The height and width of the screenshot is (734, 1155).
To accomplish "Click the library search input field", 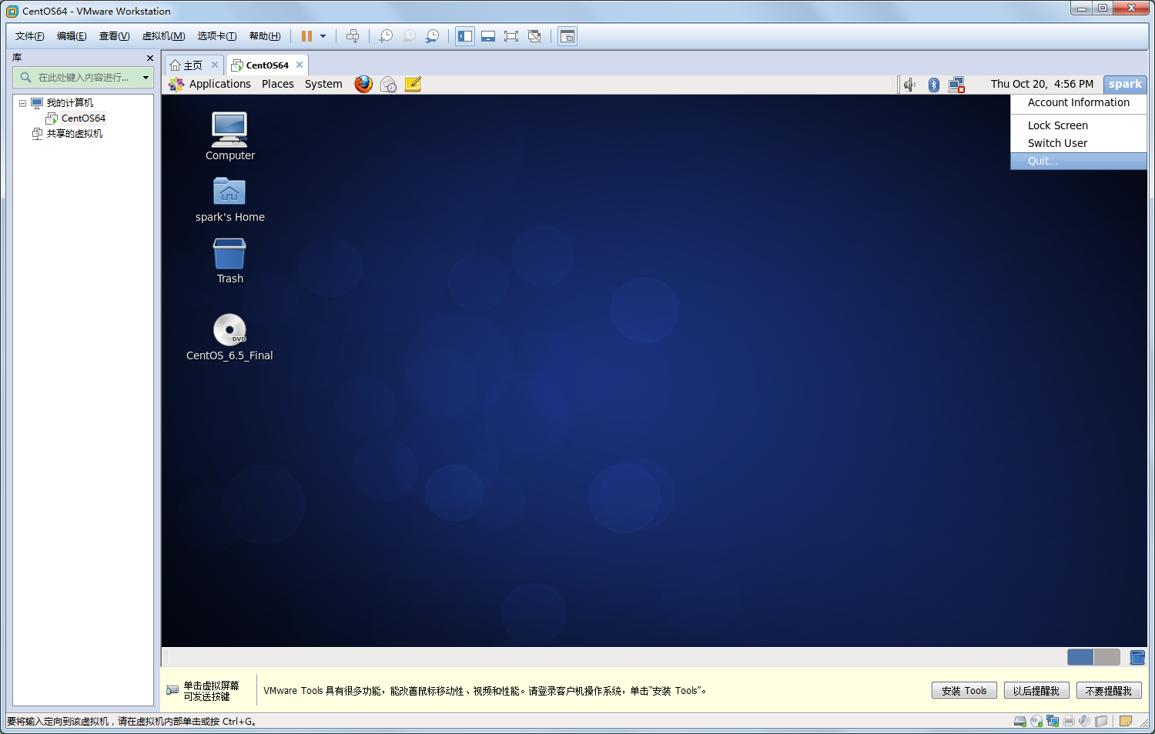I will click(x=83, y=77).
